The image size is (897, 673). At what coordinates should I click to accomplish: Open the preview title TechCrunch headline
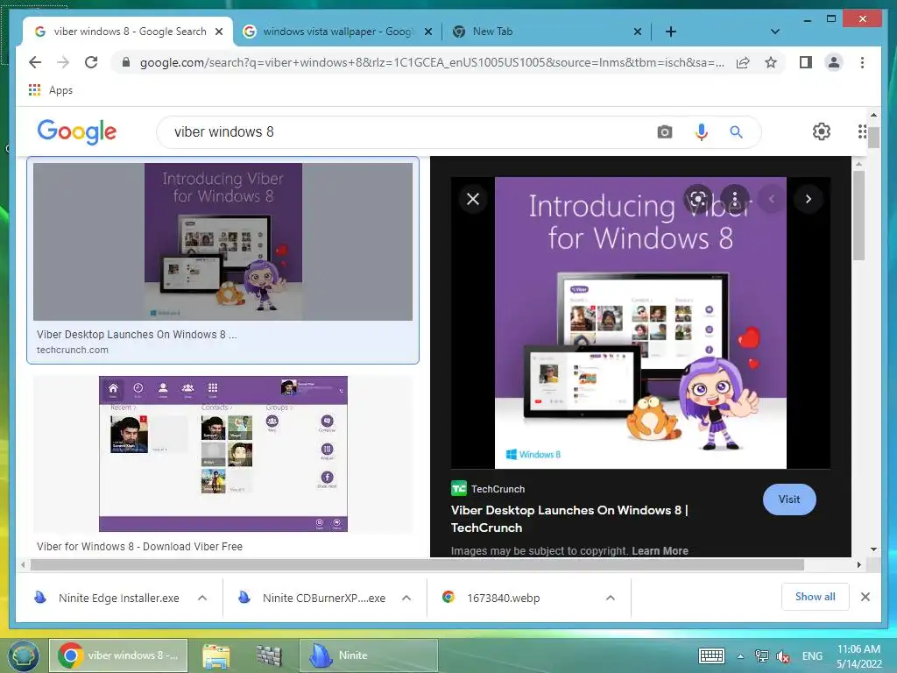[x=569, y=519]
